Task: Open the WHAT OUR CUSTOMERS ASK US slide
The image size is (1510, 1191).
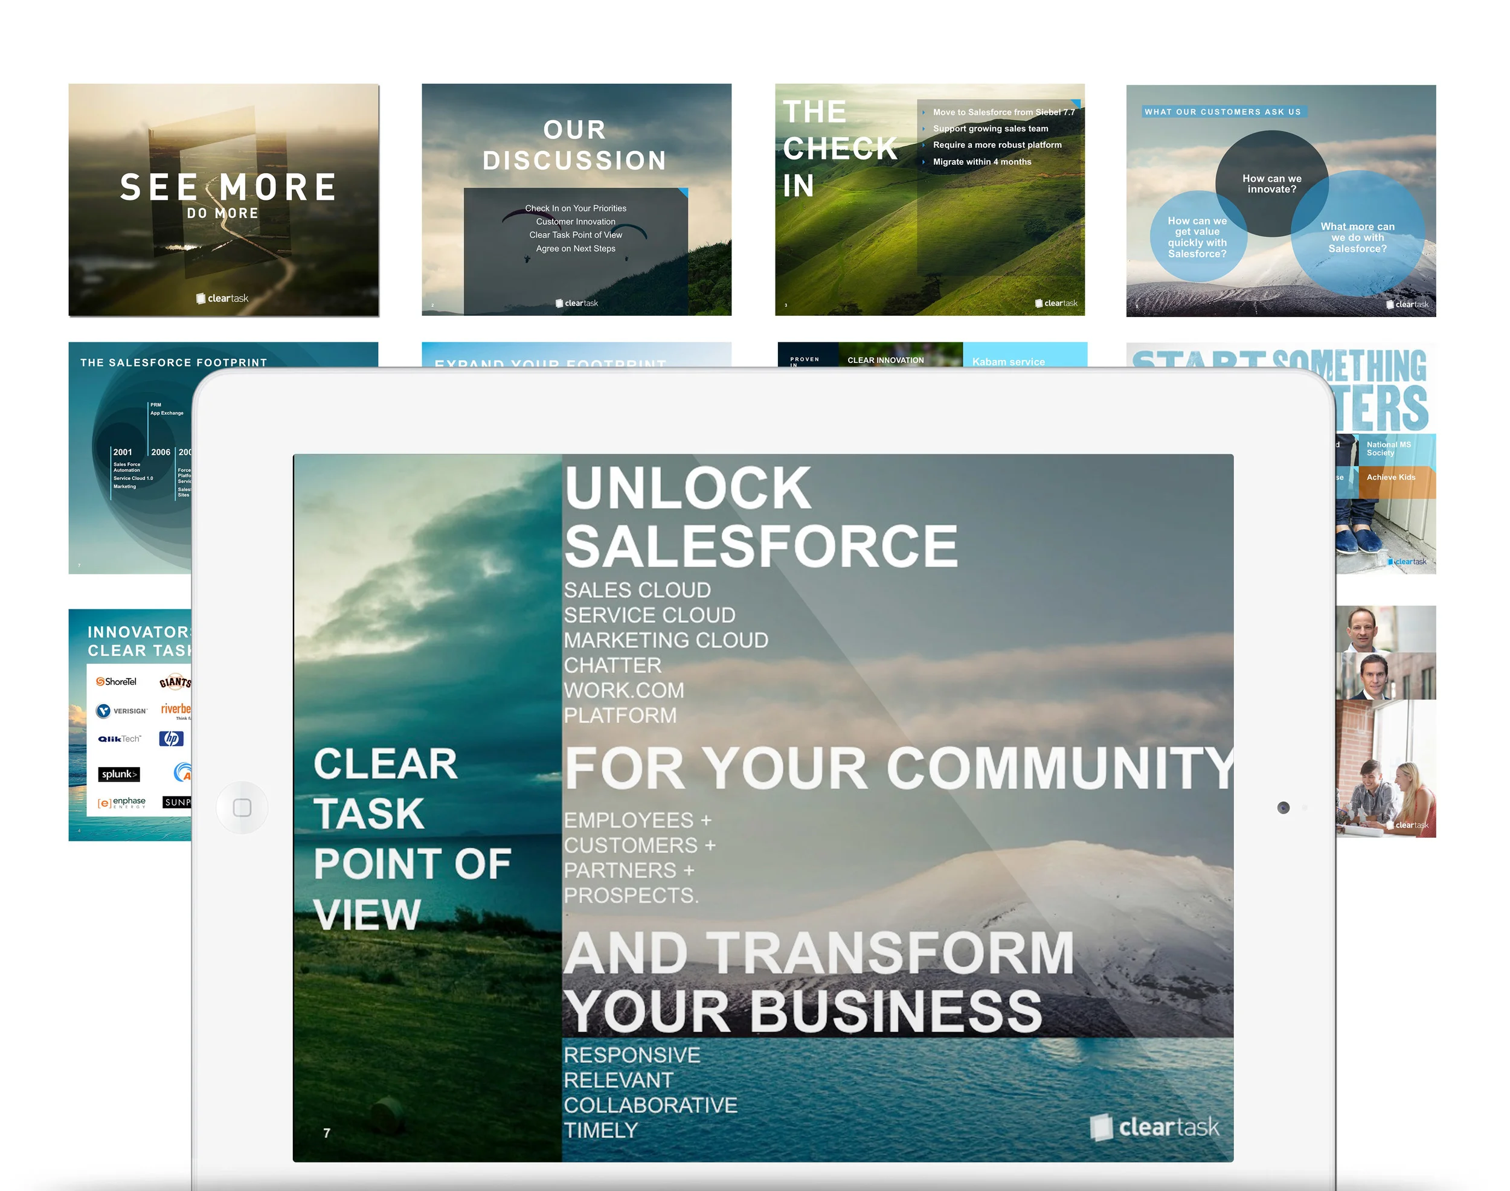Action: click(1280, 201)
